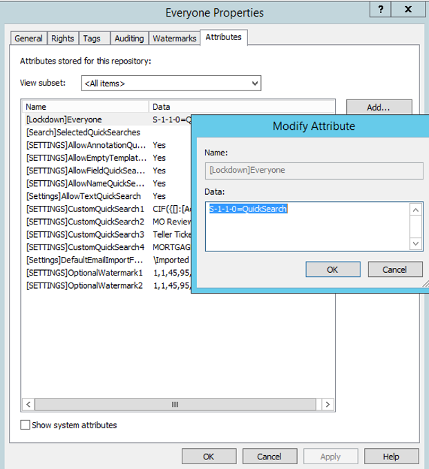Viewport: 429px width, 469px height.
Task: Select the [SETTINGS]CustomQuickSearch3 attribute row
Action: coord(85,234)
